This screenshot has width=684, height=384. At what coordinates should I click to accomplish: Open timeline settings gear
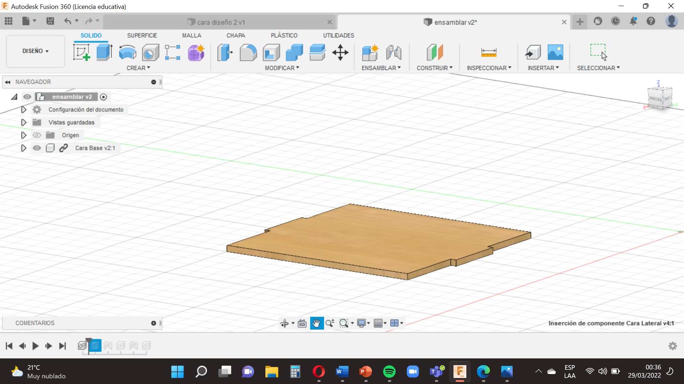point(673,346)
